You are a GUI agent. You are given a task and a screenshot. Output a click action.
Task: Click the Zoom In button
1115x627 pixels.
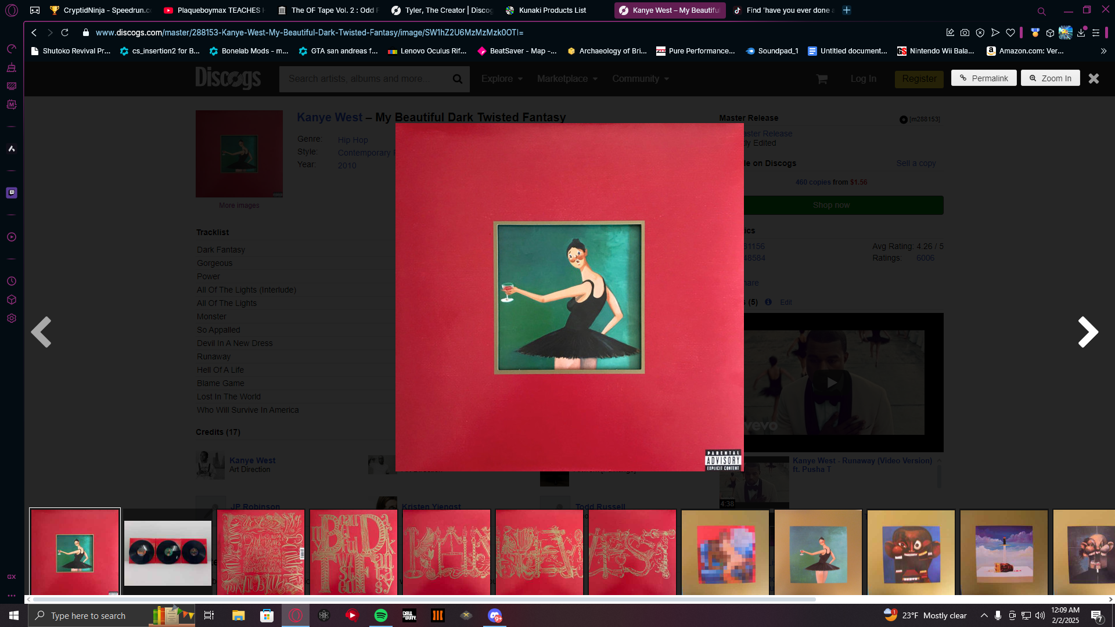1050,78
